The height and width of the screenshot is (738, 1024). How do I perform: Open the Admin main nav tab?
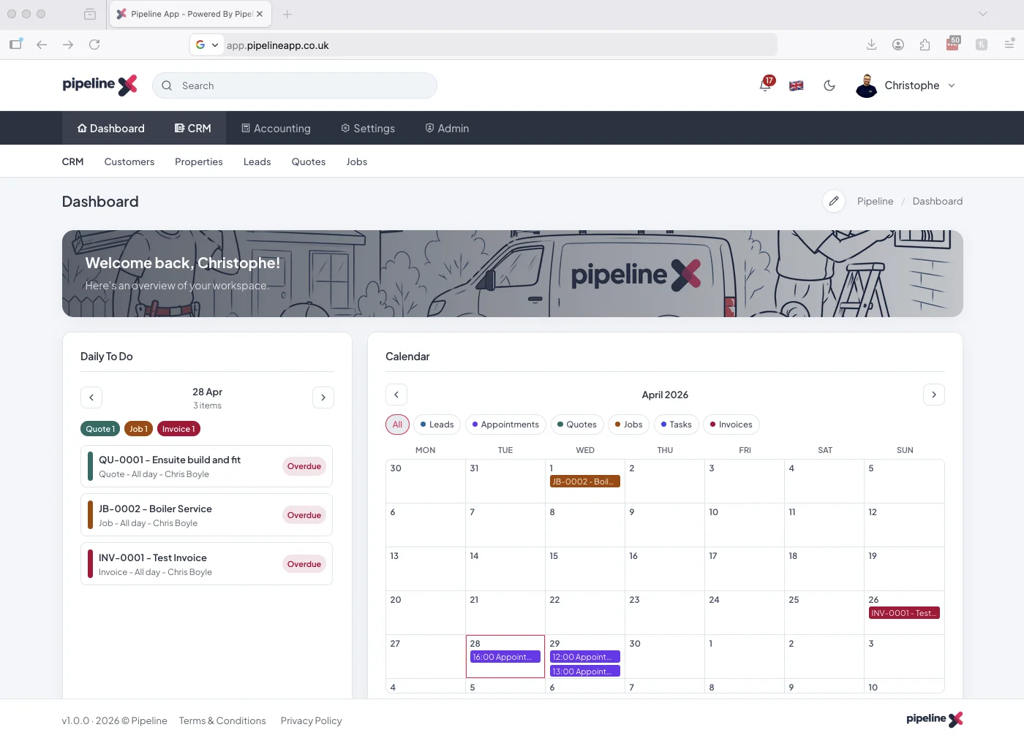tap(447, 129)
